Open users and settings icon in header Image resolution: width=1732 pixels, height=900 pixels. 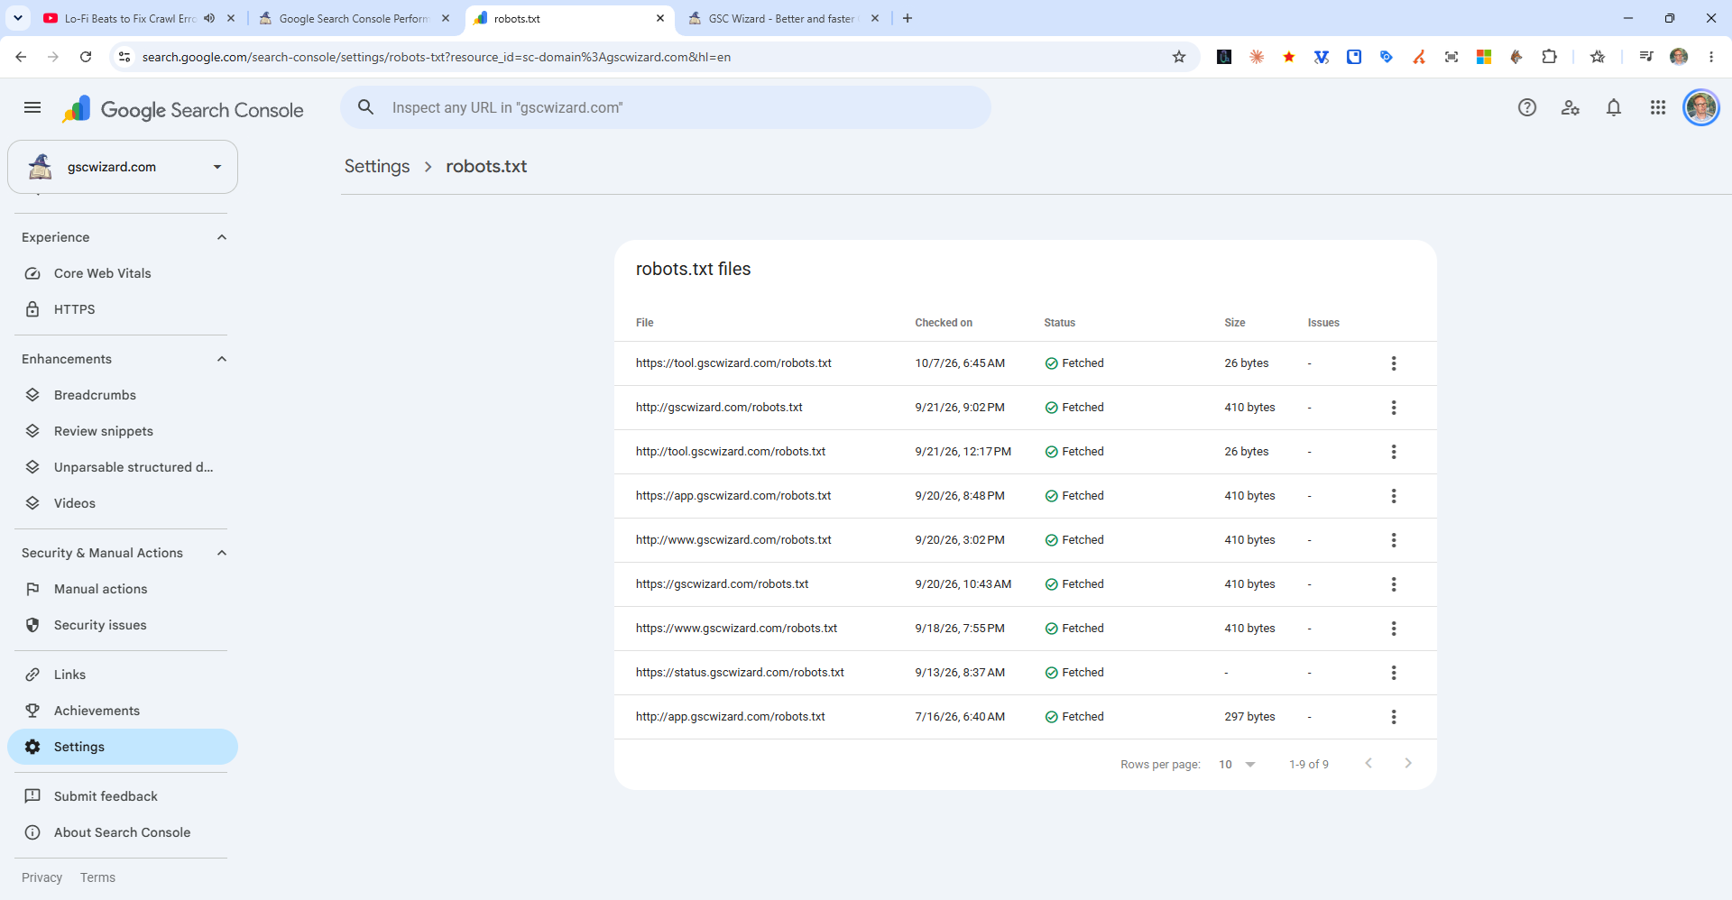[1571, 108]
